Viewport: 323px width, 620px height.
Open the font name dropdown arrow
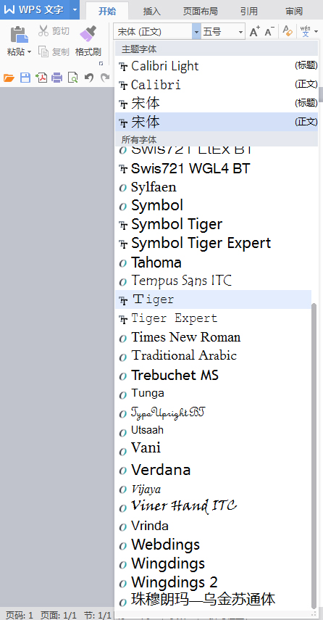click(197, 32)
